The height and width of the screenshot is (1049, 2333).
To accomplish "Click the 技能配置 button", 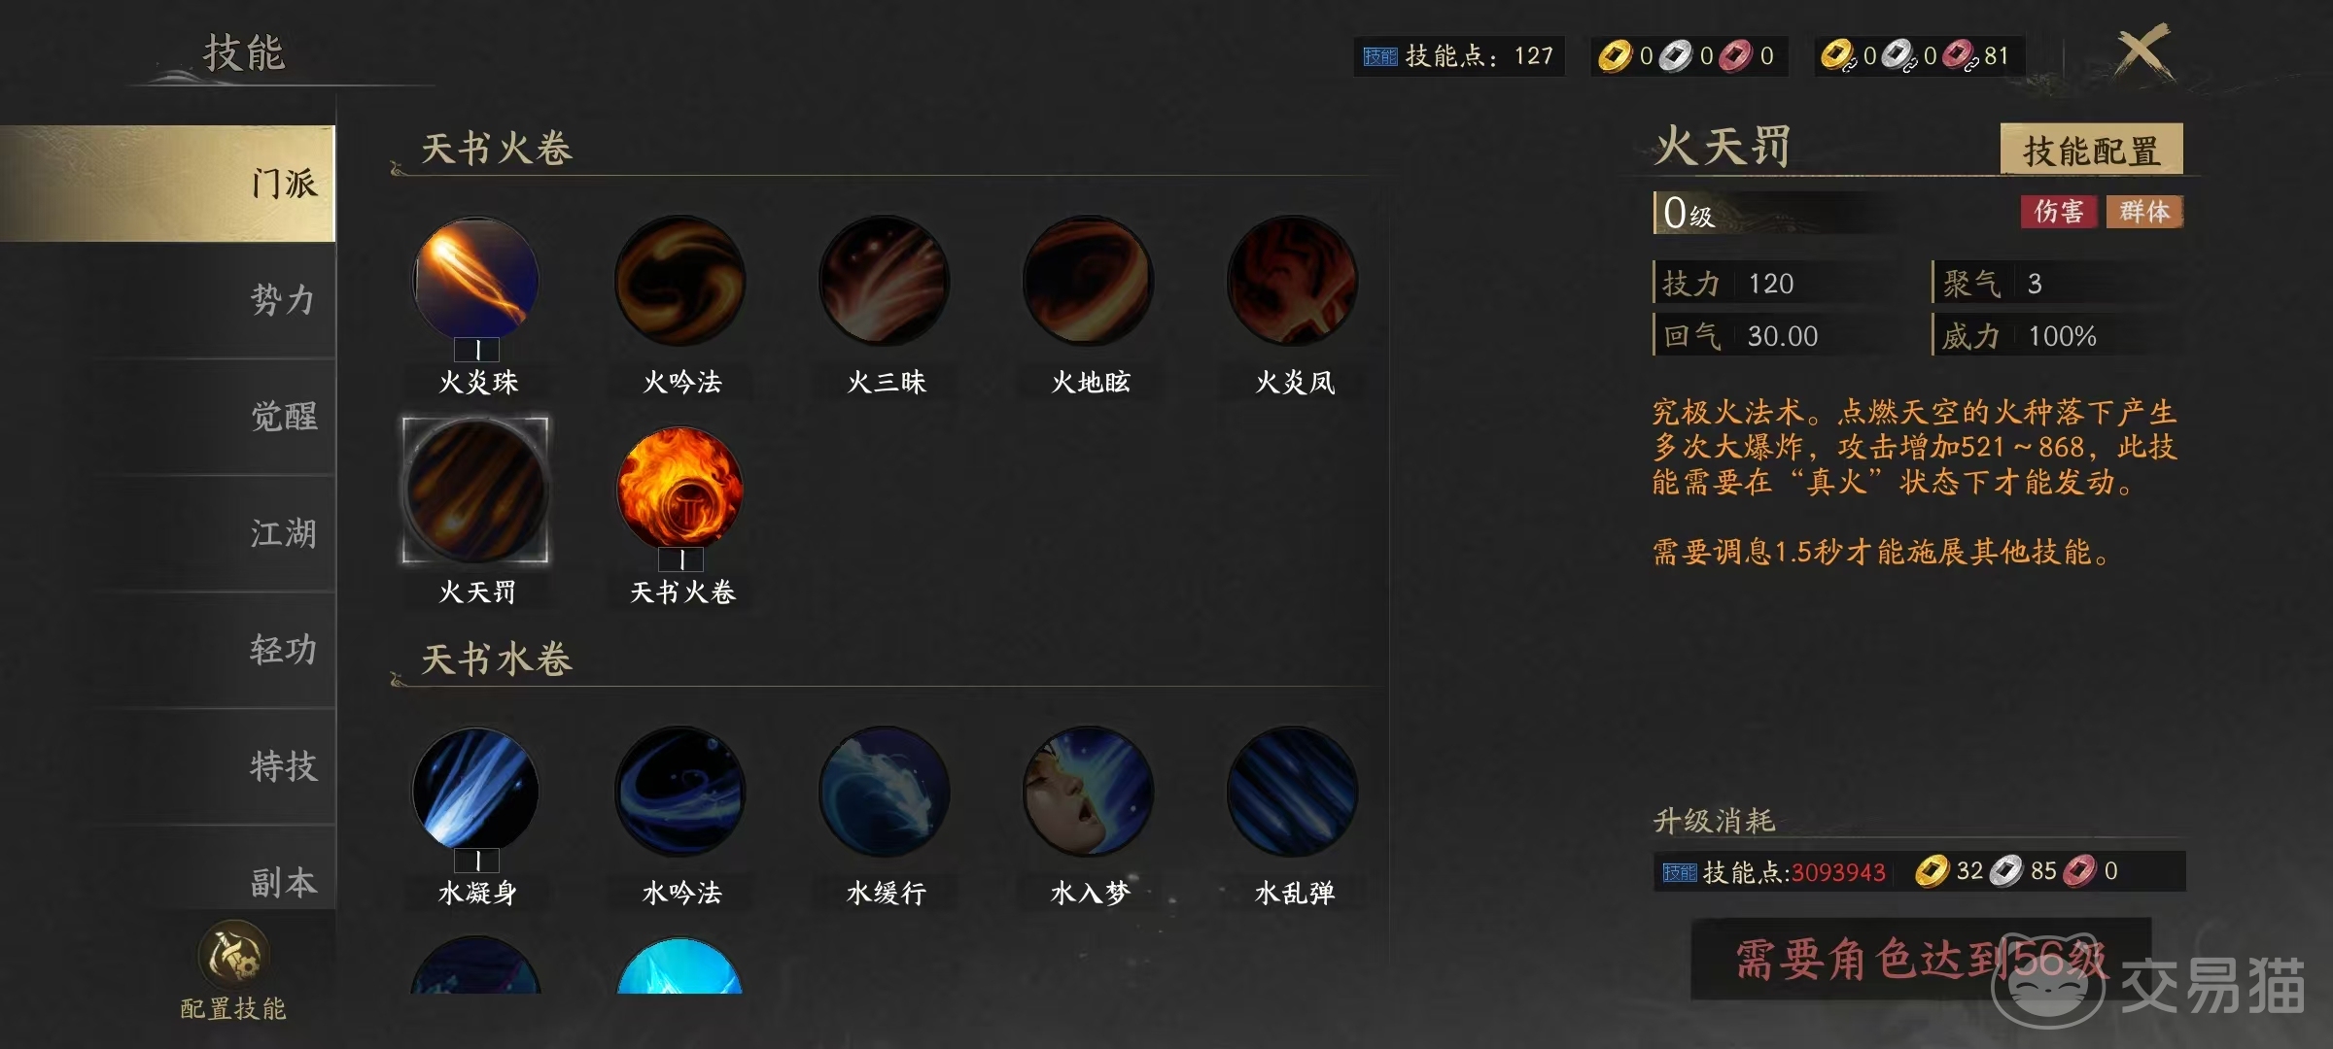I will [x=2091, y=150].
